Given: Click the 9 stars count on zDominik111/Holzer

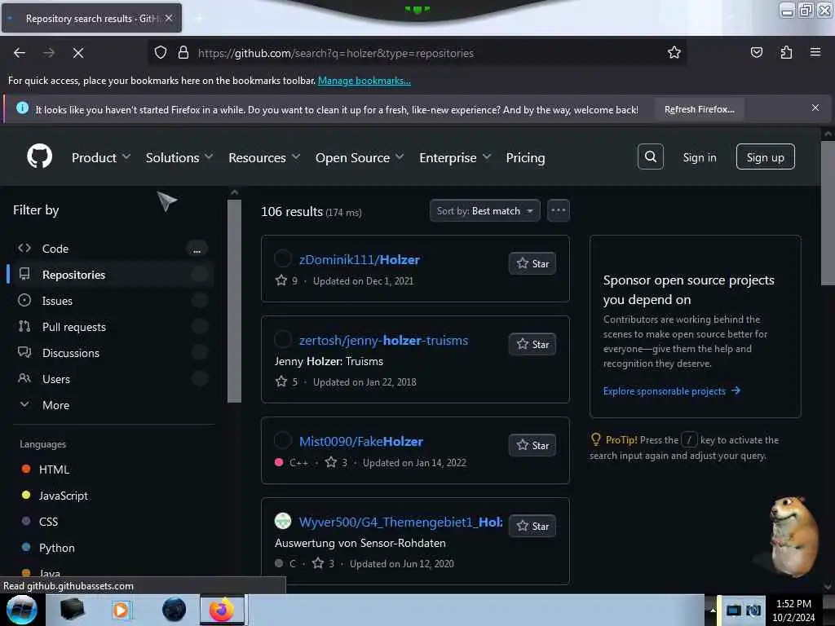Looking at the screenshot, I should 286,280.
